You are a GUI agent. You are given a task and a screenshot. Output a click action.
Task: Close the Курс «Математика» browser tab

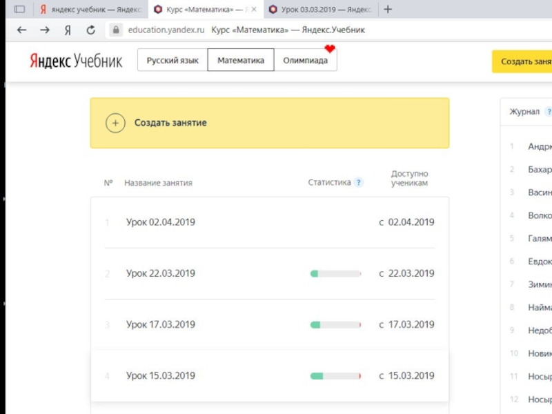[x=253, y=10]
